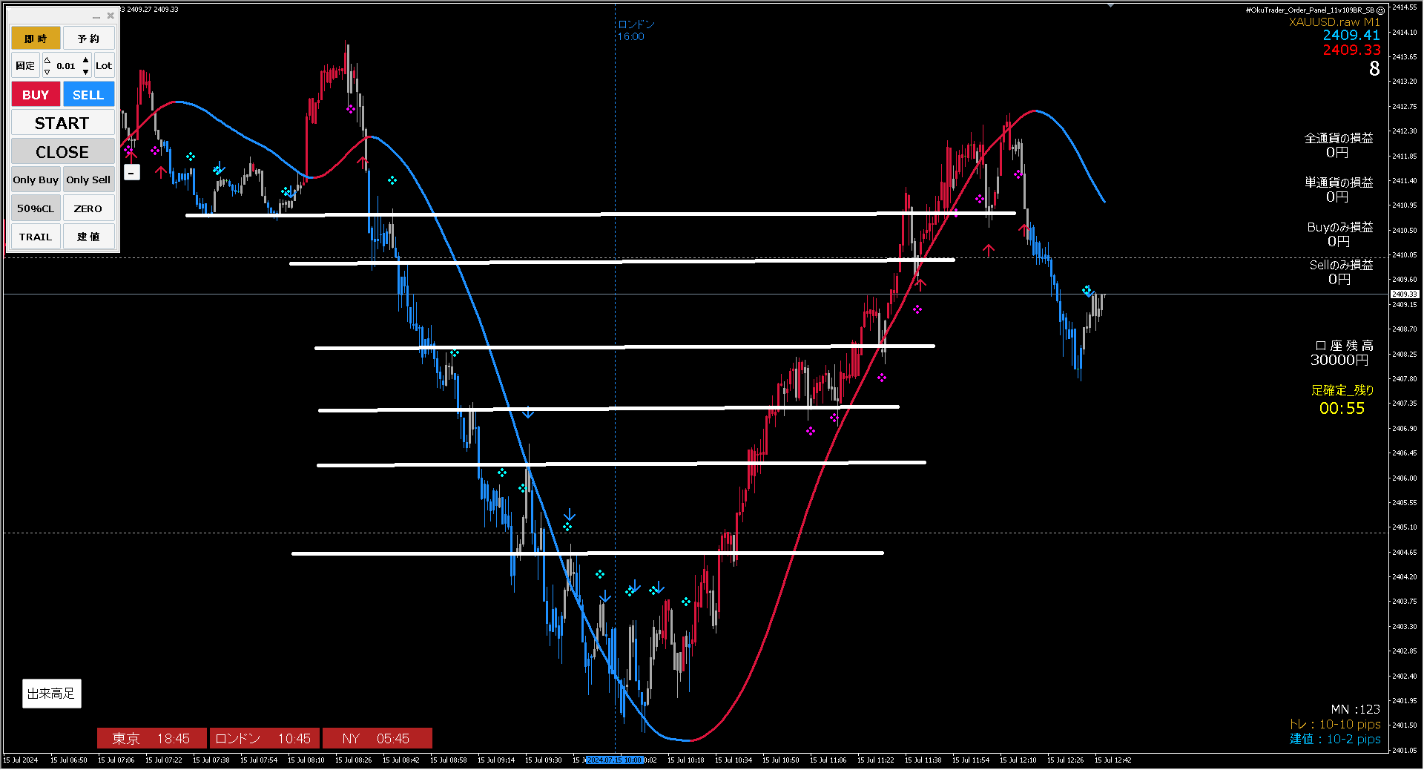Click the トレ: 10-10 pips text

point(1335,725)
